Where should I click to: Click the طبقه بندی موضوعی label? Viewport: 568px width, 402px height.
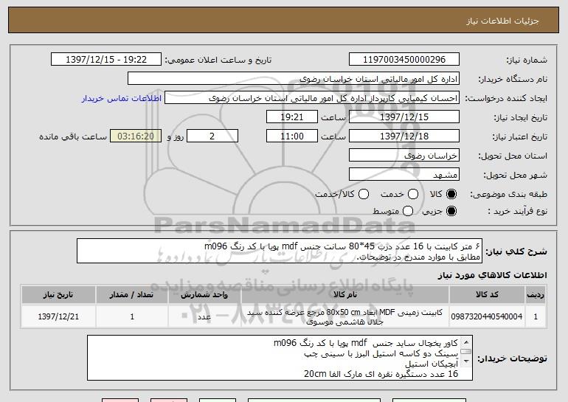pos(508,195)
